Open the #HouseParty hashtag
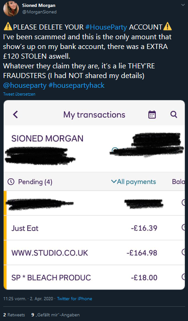The width and height of the screenshot is (188, 321). pyautogui.click(x=106, y=27)
